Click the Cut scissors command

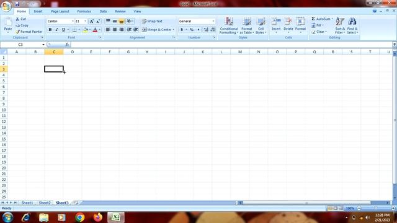pos(20,19)
